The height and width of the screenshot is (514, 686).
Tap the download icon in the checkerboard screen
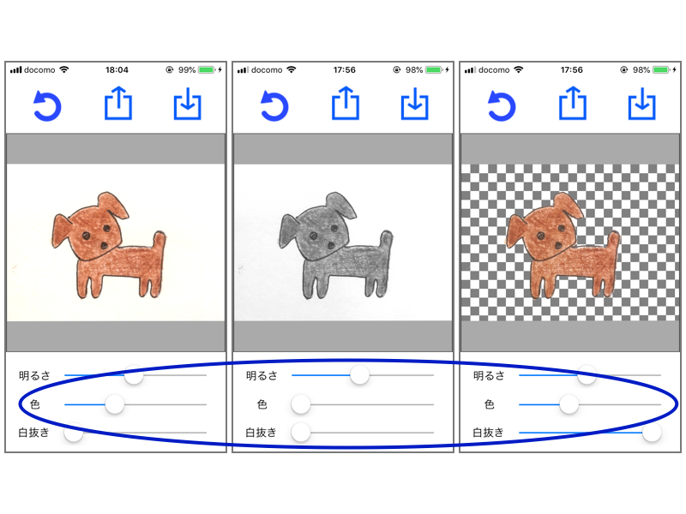[x=641, y=104]
